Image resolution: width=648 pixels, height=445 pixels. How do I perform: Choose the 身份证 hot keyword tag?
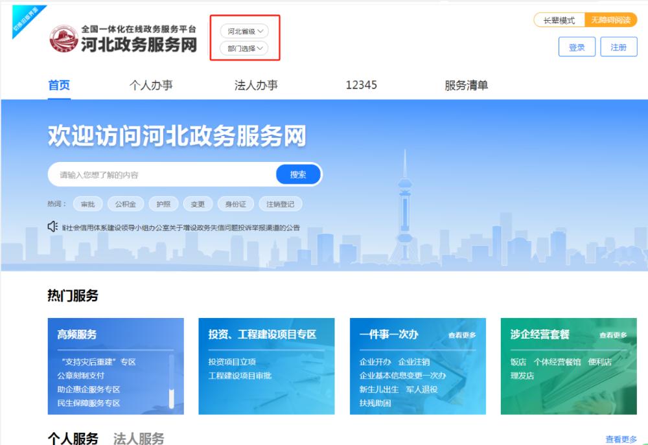point(234,204)
